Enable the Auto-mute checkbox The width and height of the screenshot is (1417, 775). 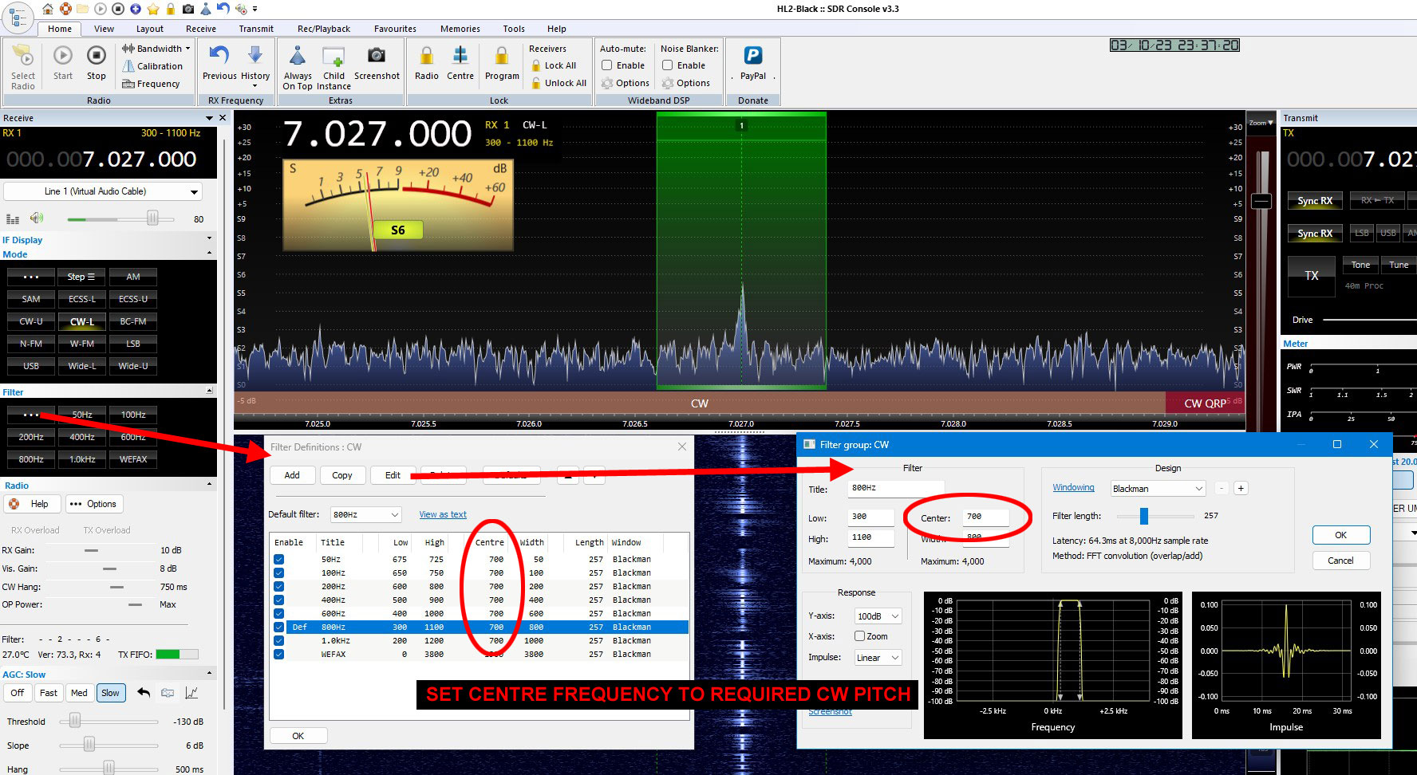point(607,65)
